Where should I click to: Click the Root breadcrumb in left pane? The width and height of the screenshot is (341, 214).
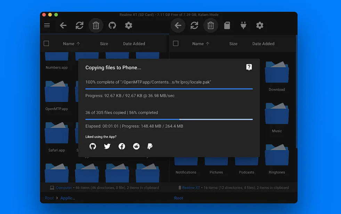49,198
